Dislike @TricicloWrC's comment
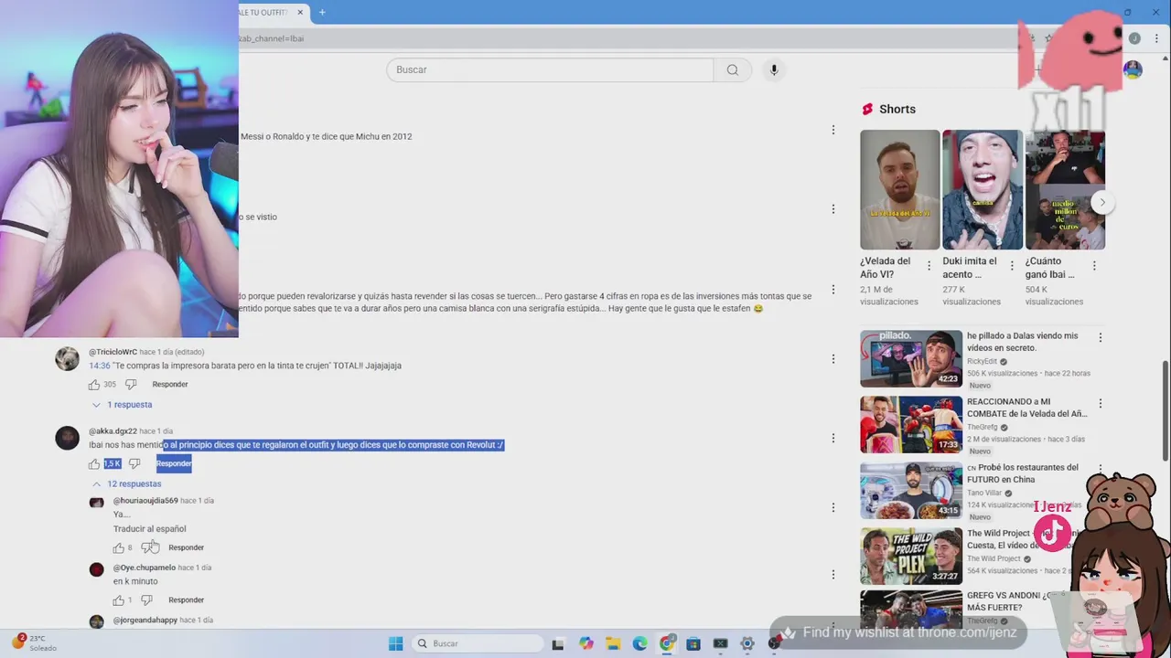1171x658 pixels. click(x=131, y=385)
